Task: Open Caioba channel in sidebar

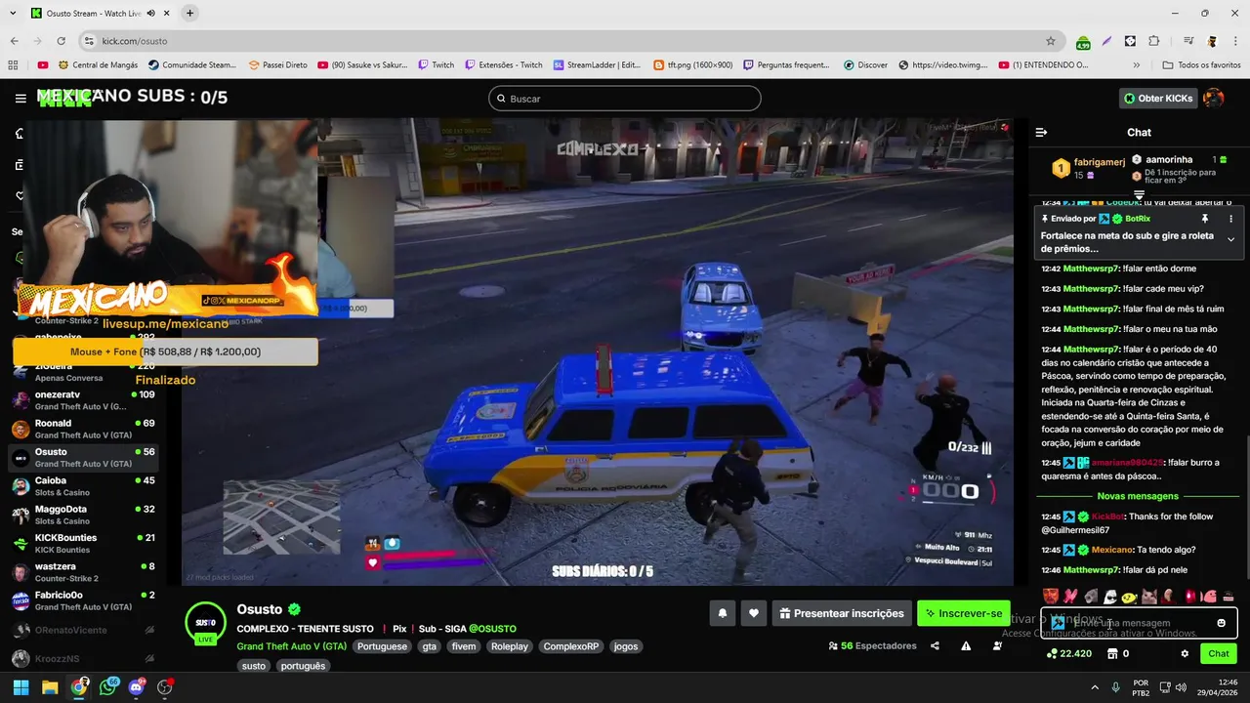Action: [x=84, y=486]
